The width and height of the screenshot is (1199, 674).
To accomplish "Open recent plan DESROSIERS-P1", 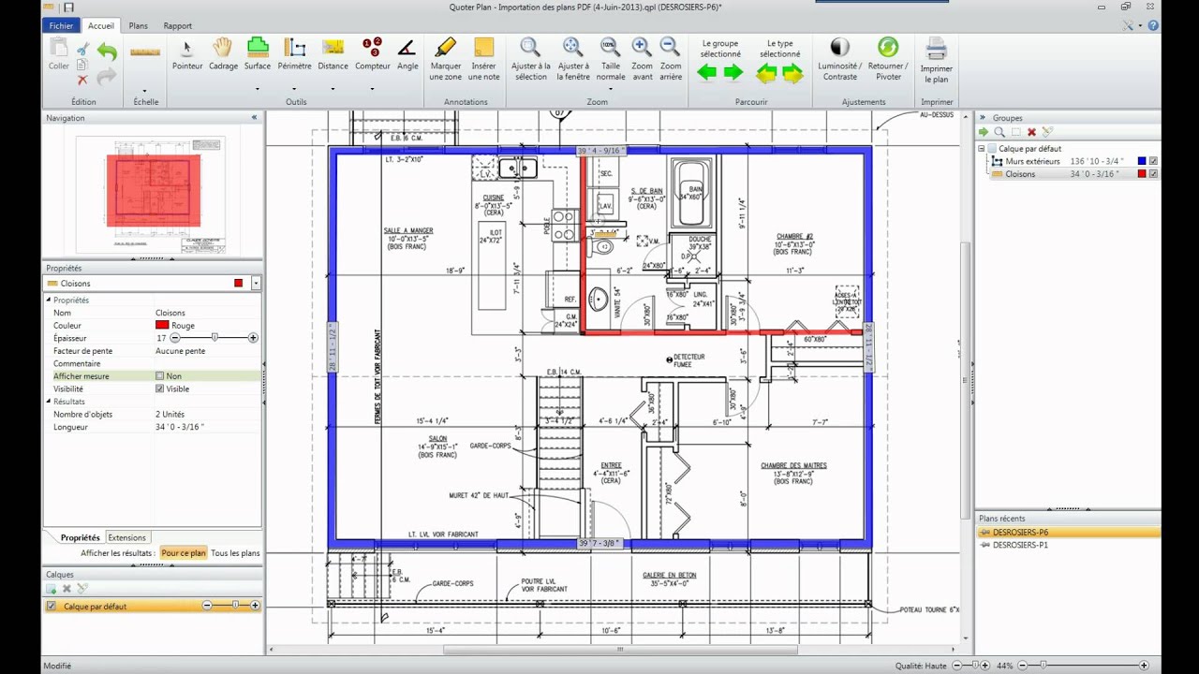I will pos(1020,545).
